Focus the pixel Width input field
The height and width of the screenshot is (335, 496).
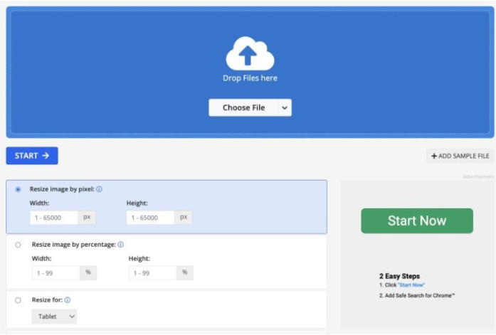(54, 218)
